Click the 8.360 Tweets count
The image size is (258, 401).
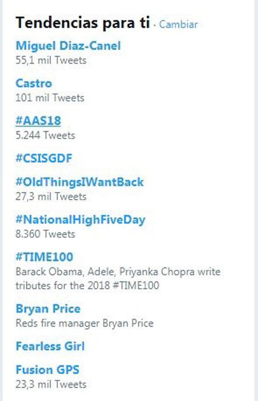[45, 234]
